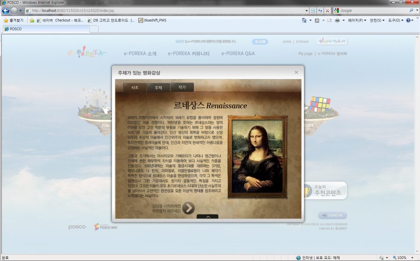This screenshot has width=420, height=261.
Task: Switch to the 사조 tab
Action: click(x=135, y=88)
